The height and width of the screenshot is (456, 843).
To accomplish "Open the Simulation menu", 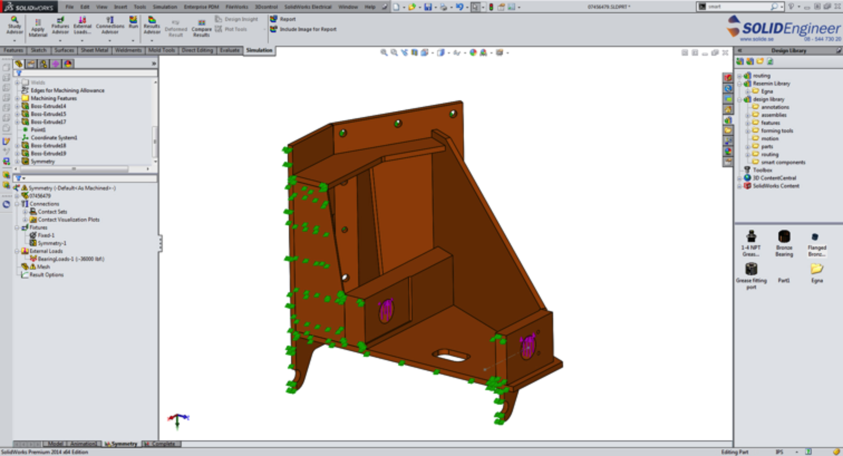I will 165,7.
